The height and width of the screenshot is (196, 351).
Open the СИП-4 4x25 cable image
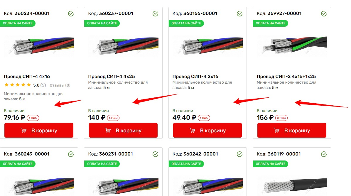tap(123, 46)
